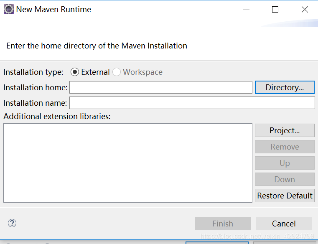Close the New Maven Runtime window
This screenshot has width=318, height=244.
(305, 9)
